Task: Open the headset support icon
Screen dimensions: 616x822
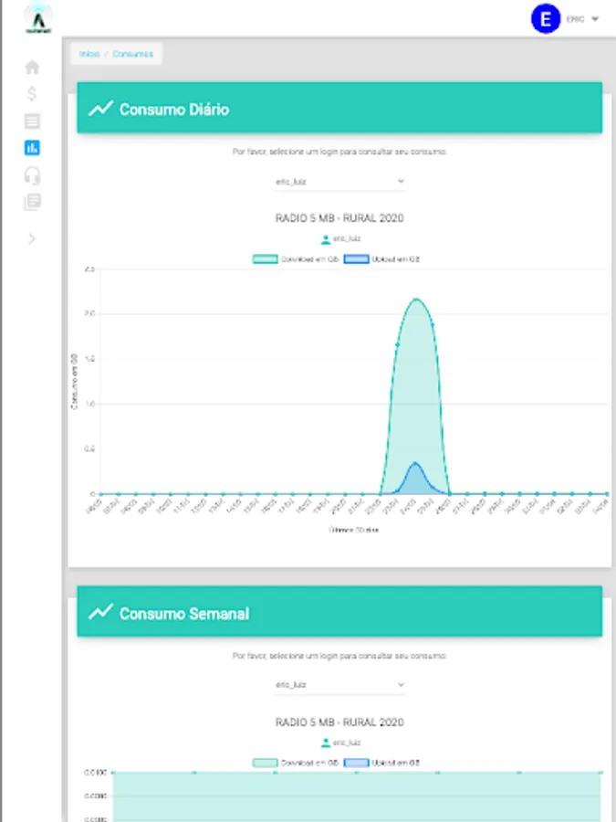Action: pos(32,175)
